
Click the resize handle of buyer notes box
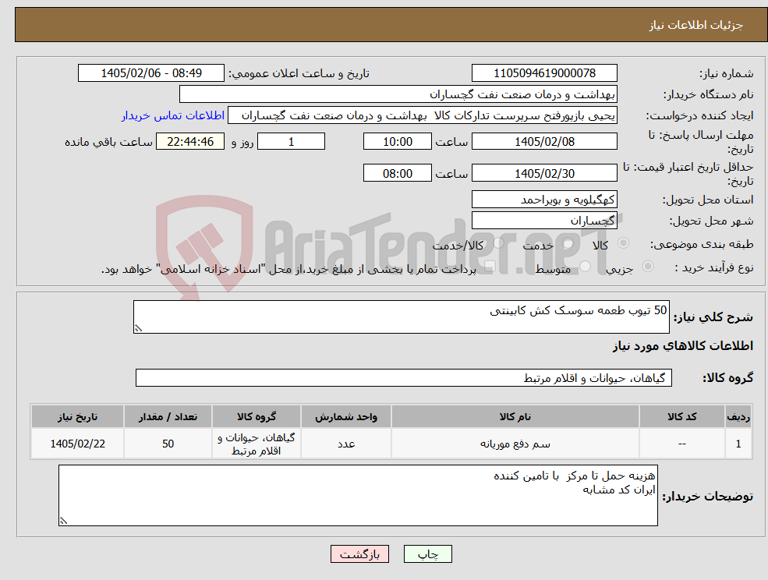(x=63, y=522)
